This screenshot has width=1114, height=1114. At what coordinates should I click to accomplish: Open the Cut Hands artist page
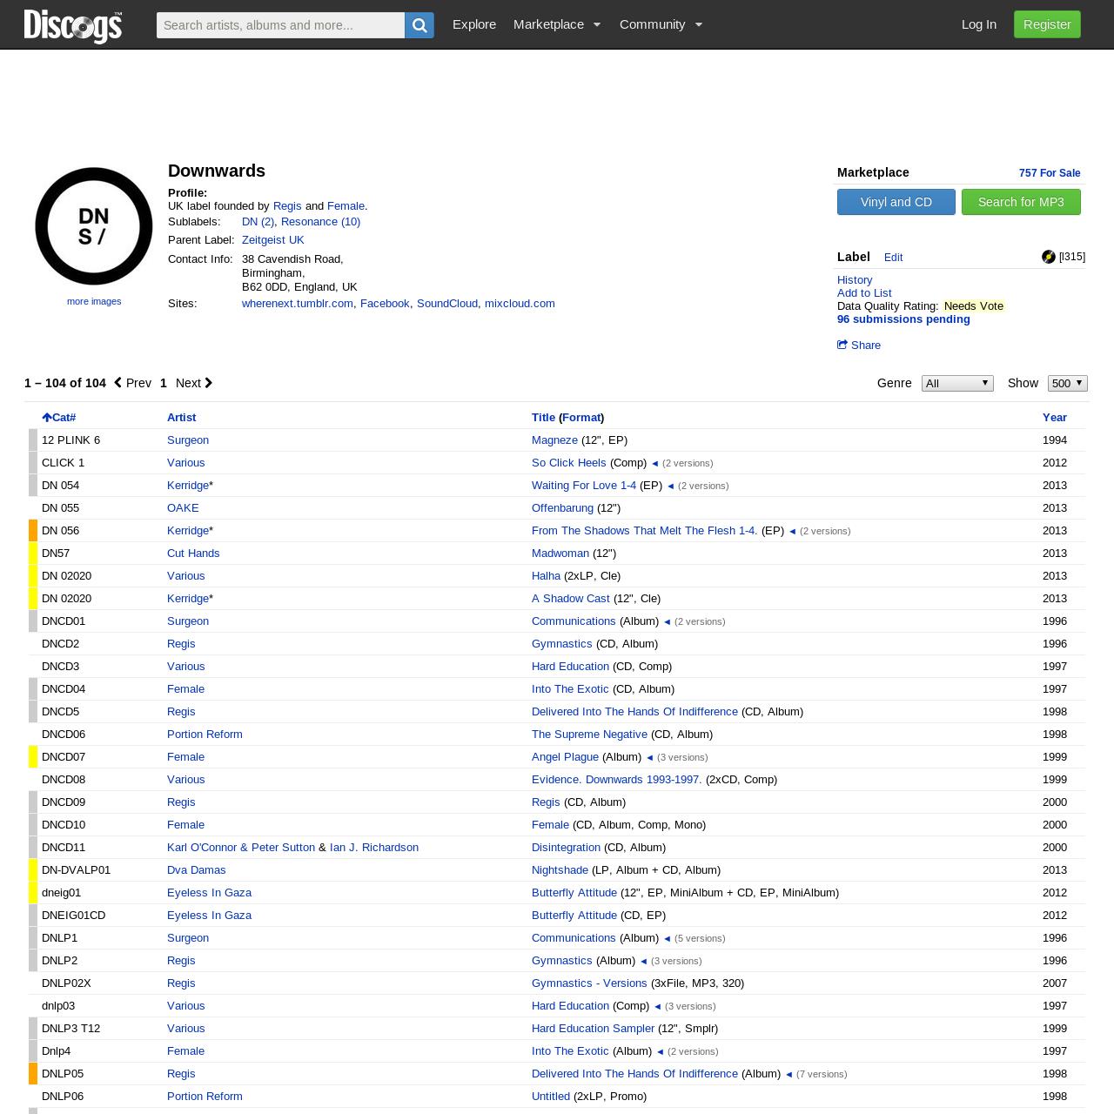tap(193, 554)
